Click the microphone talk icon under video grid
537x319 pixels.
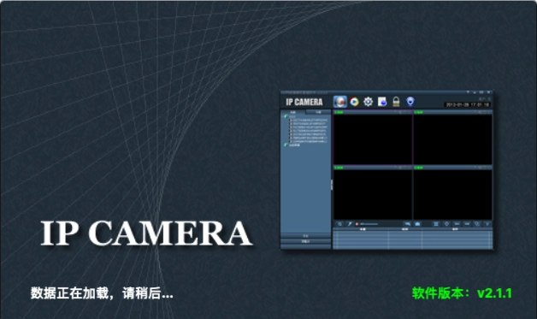click(350, 224)
